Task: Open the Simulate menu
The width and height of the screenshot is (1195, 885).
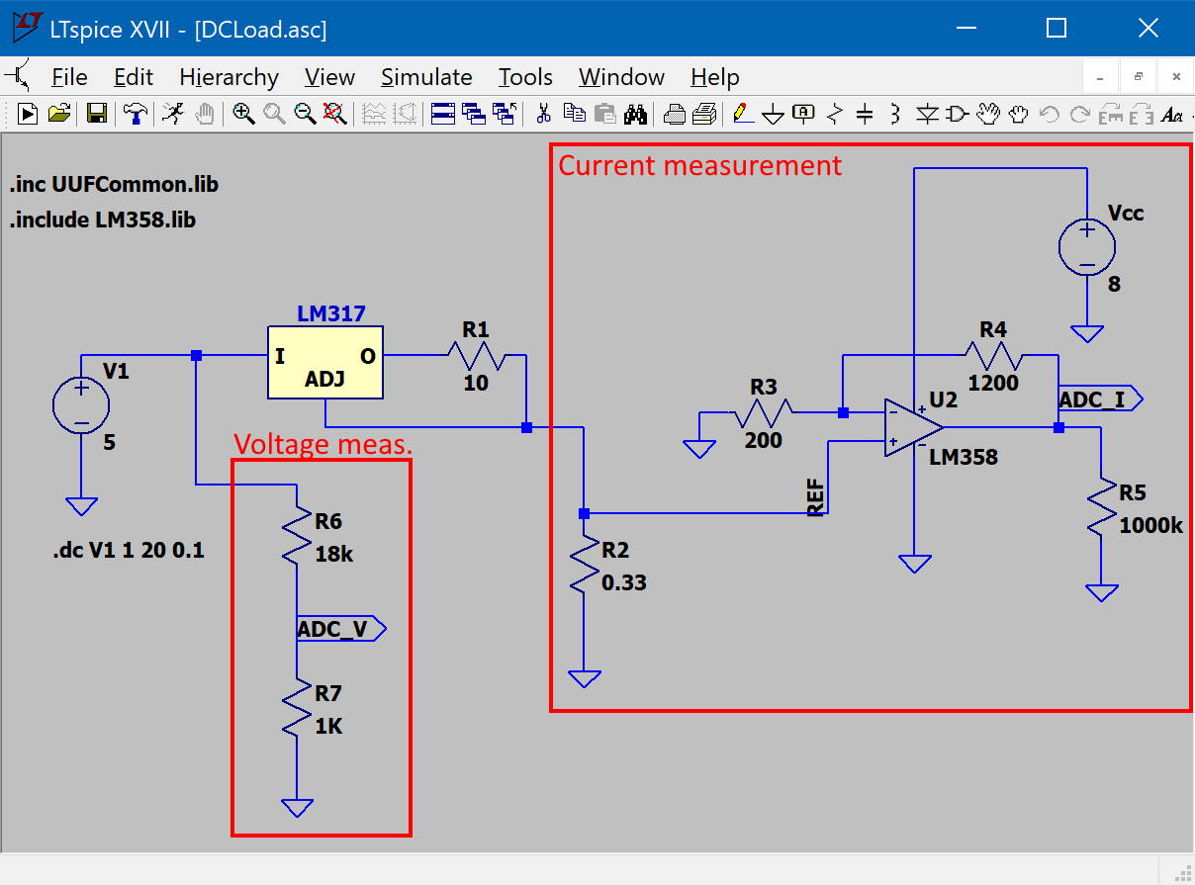Action: point(426,77)
